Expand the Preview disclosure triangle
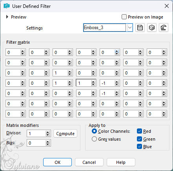 pos(7,17)
